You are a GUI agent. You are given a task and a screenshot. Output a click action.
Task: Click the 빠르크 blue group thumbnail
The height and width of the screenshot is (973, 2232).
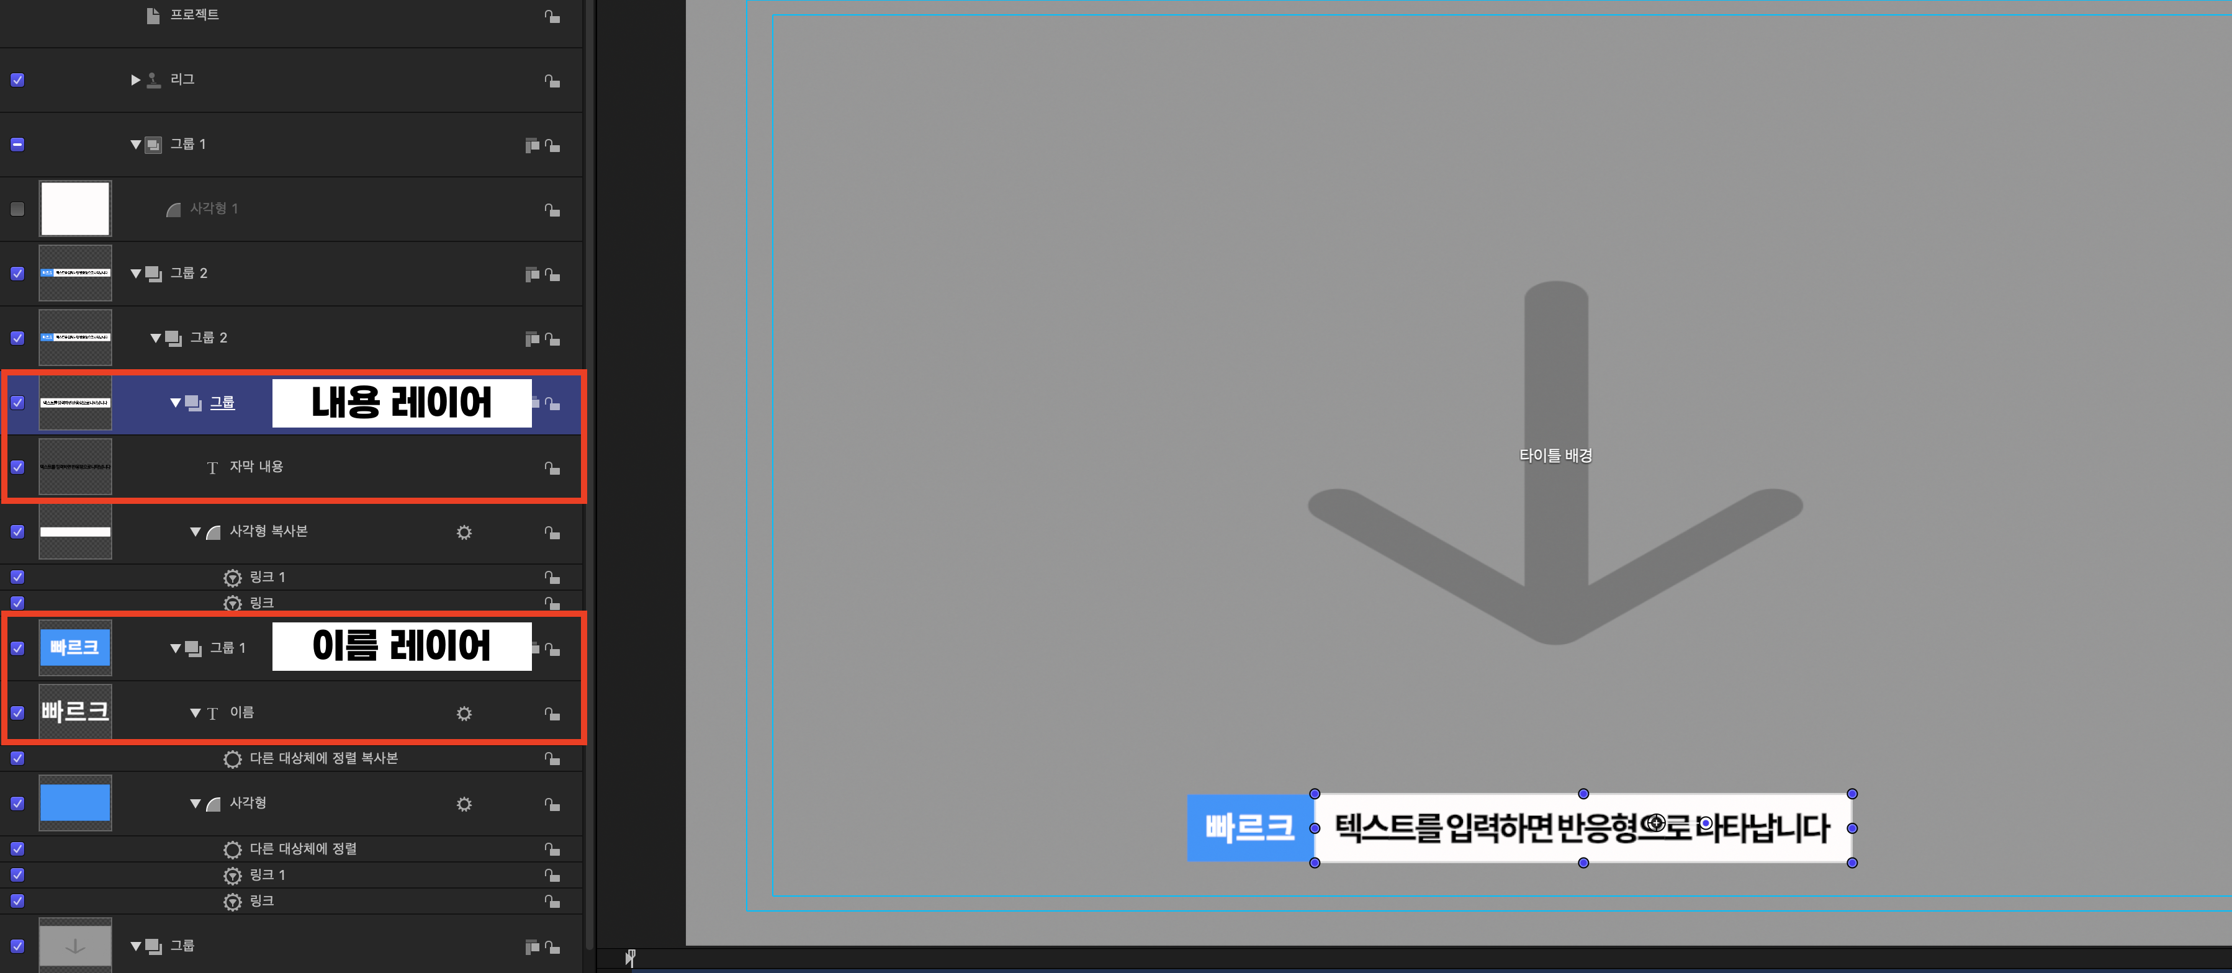(75, 647)
